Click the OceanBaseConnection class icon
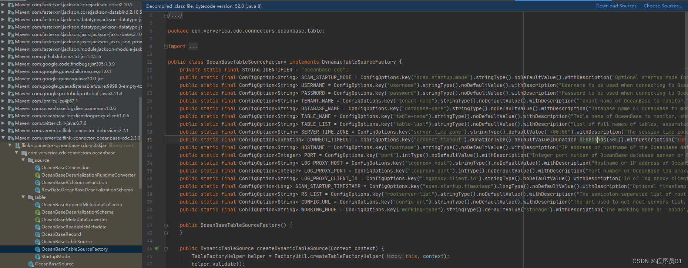 coord(37,168)
